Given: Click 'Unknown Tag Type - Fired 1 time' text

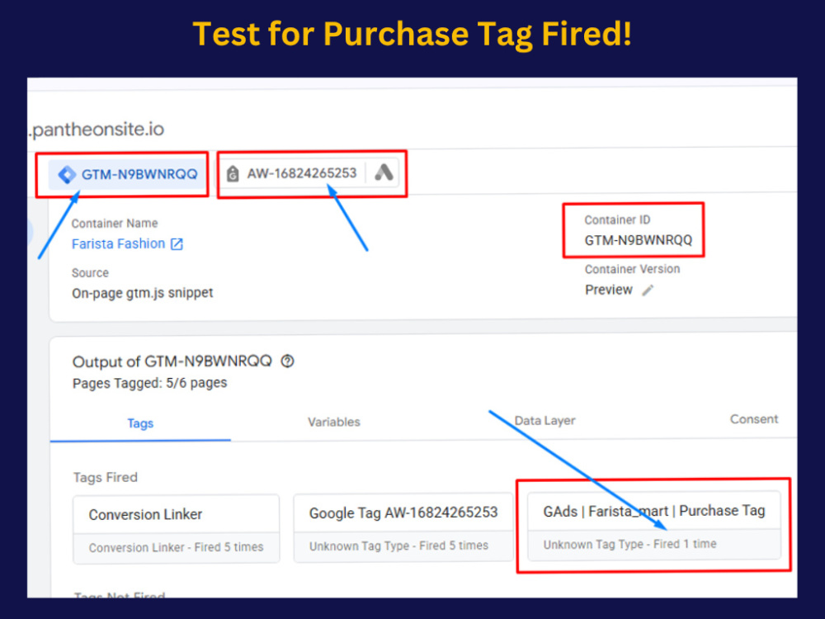Looking at the screenshot, I should click(x=629, y=544).
